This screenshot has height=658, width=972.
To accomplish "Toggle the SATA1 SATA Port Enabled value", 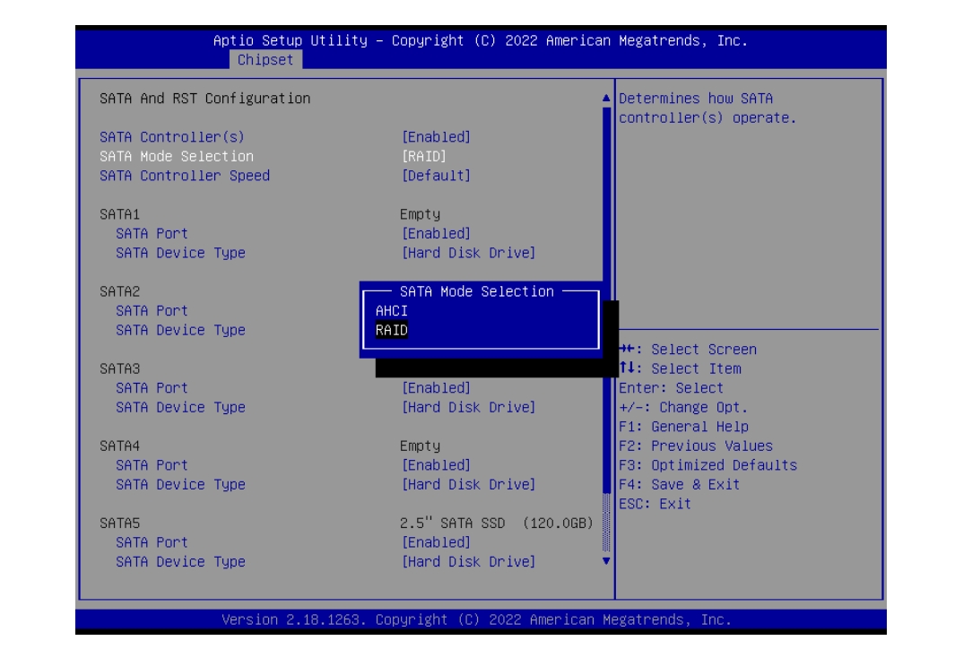I will (x=436, y=234).
